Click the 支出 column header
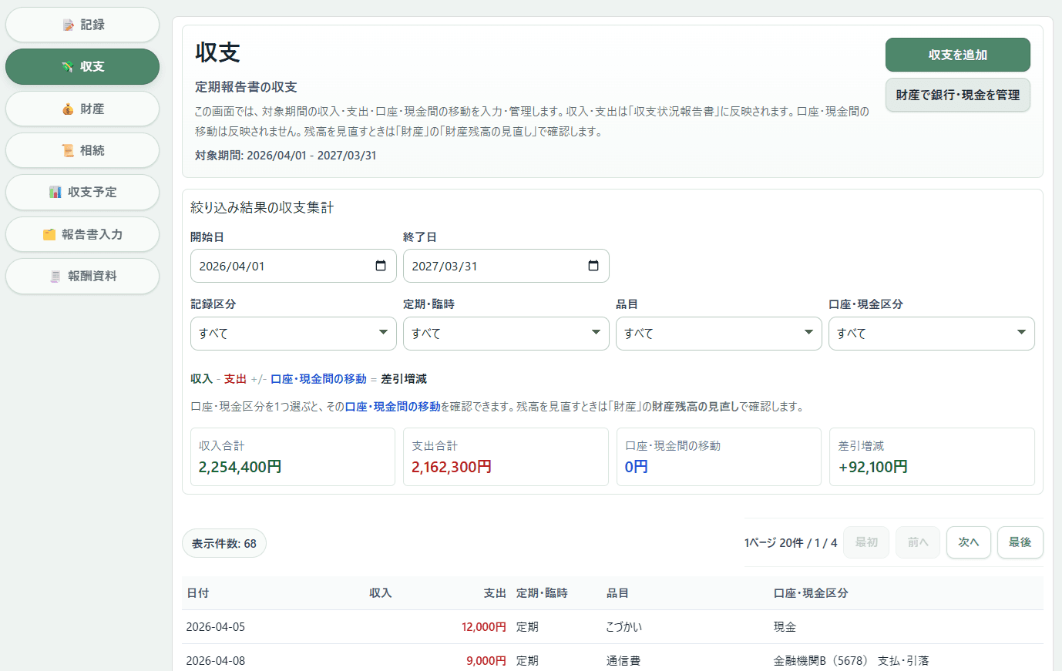 [x=495, y=593]
